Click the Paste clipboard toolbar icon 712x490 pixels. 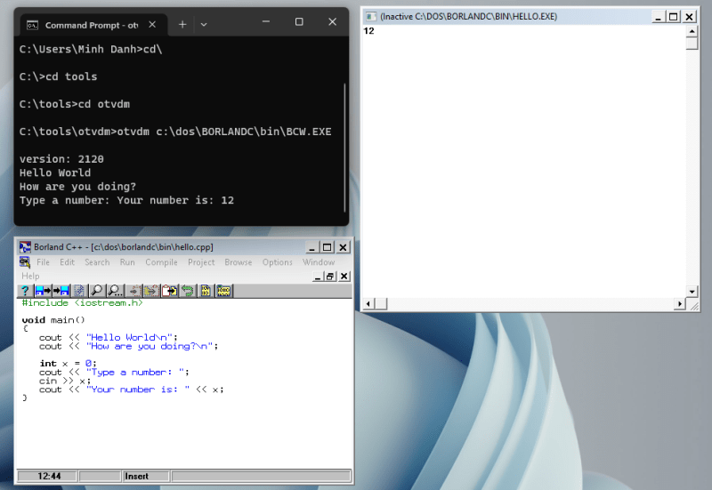click(x=170, y=291)
